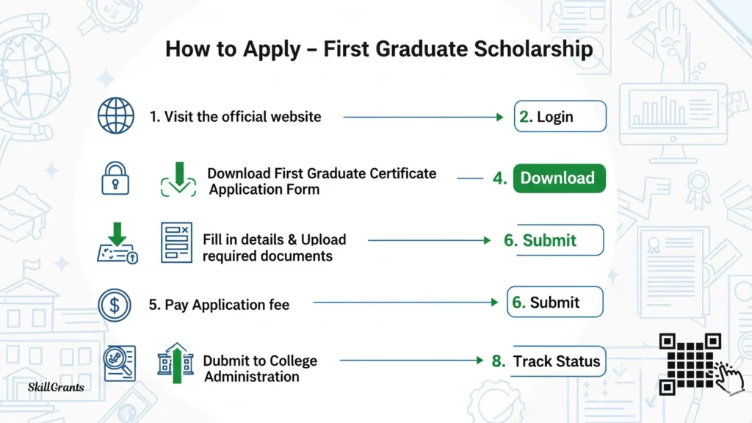Click the document upload tray icon left of the form icon

coord(117,245)
